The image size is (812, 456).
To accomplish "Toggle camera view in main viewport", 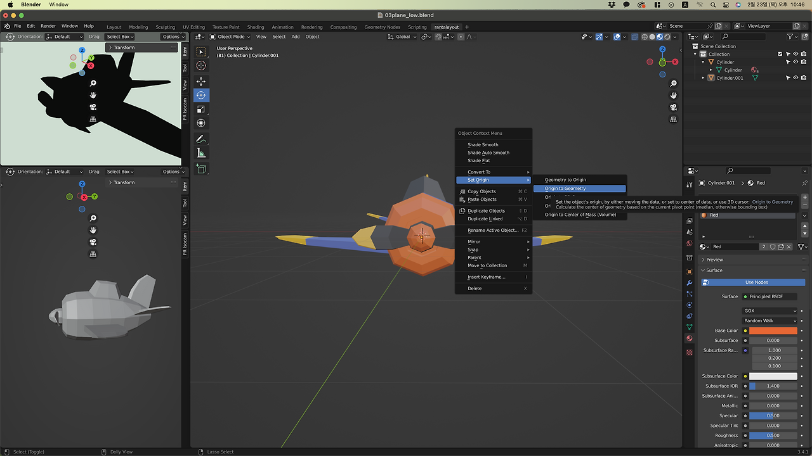I will click(674, 107).
